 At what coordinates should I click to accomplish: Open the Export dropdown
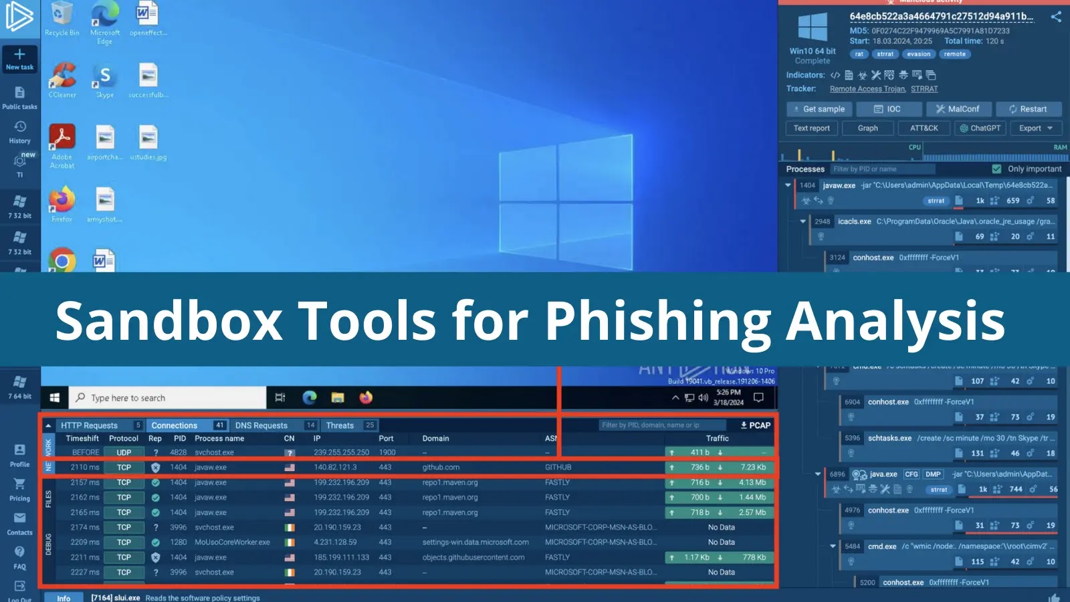pos(1035,128)
